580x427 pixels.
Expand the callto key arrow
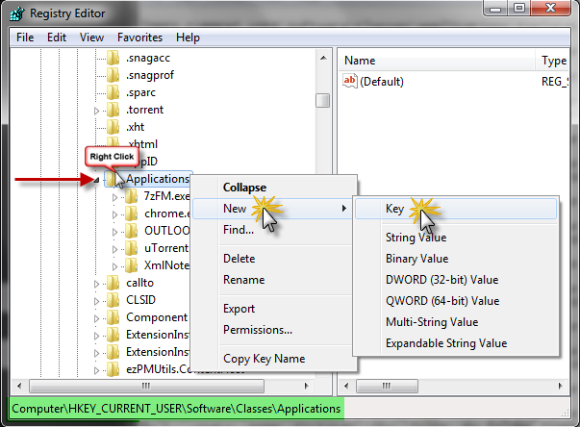point(97,284)
